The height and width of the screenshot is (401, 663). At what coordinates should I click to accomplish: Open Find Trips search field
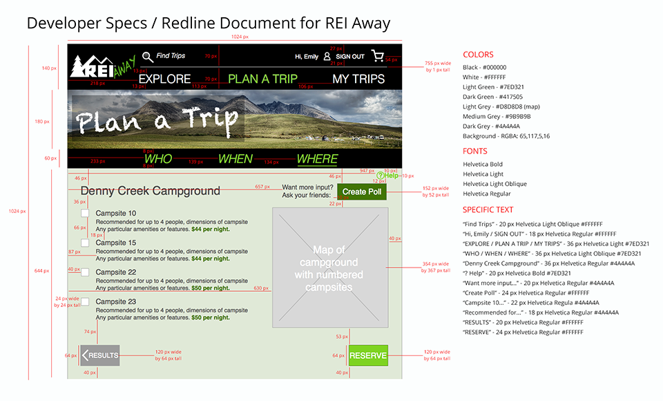pos(171,55)
